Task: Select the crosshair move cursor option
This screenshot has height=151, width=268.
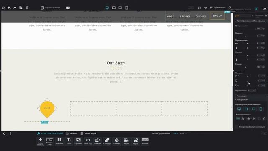Action: (x=254, y=118)
